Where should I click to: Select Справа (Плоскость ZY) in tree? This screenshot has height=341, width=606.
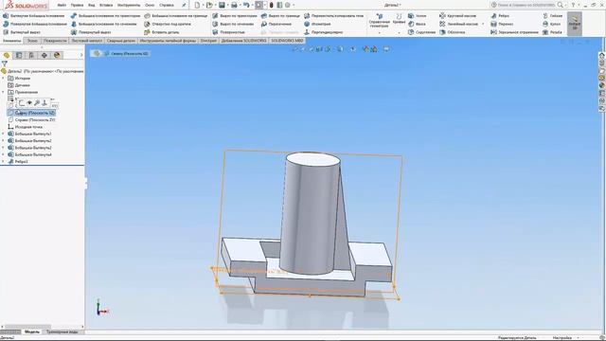pos(31,120)
